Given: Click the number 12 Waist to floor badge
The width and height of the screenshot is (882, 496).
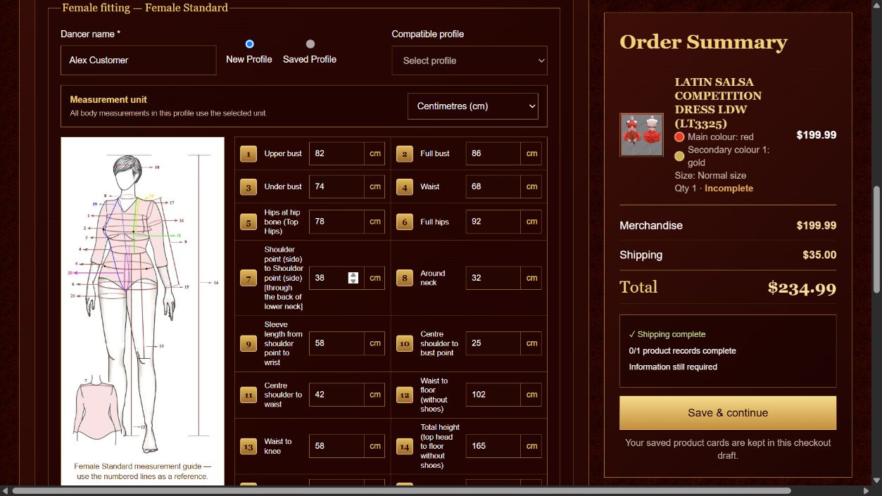Looking at the screenshot, I should pyautogui.click(x=405, y=395).
